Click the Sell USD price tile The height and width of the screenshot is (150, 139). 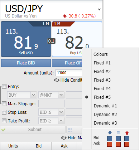coord(26,39)
